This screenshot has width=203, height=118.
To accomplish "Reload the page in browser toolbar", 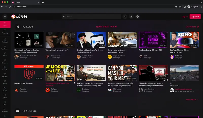I will [x=10, y=7].
